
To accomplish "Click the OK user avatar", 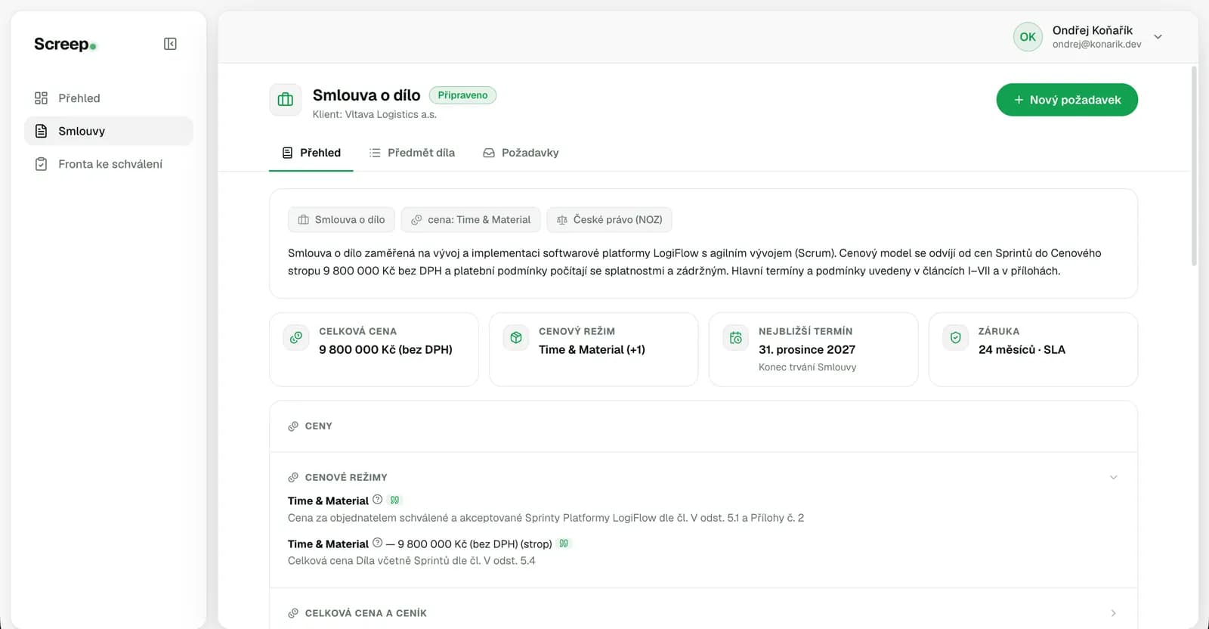I will pyautogui.click(x=1028, y=36).
